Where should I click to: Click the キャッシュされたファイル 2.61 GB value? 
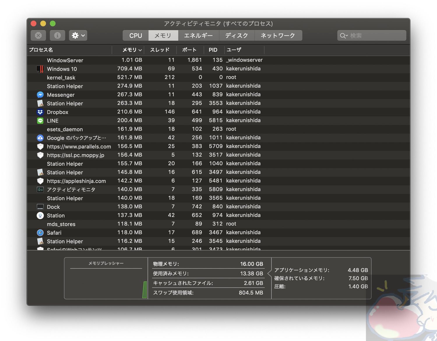(253, 283)
